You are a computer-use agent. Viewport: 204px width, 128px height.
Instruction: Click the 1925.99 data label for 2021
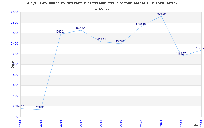(x=161, y=14)
